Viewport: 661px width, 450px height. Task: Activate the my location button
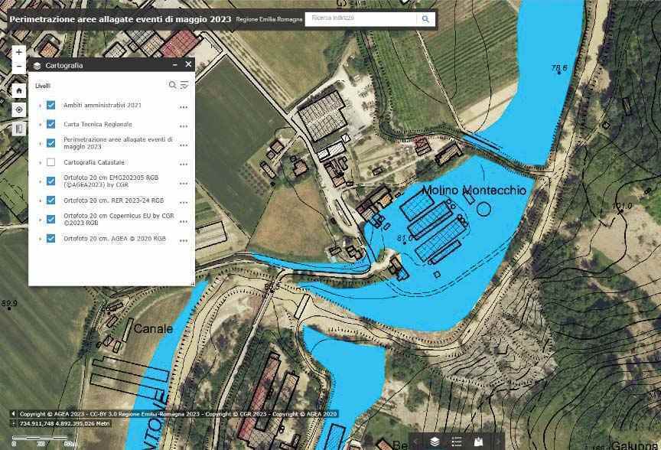point(18,109)
